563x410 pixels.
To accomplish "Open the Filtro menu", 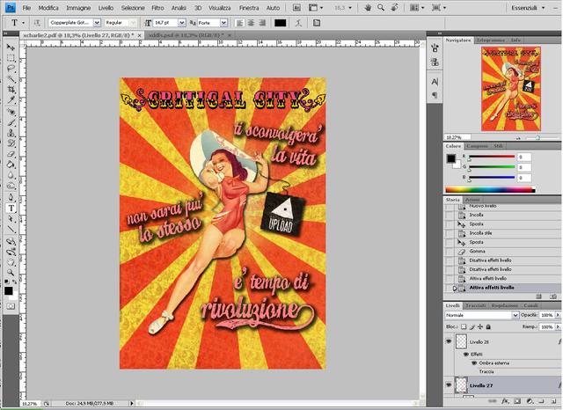I will coord(157,8).
